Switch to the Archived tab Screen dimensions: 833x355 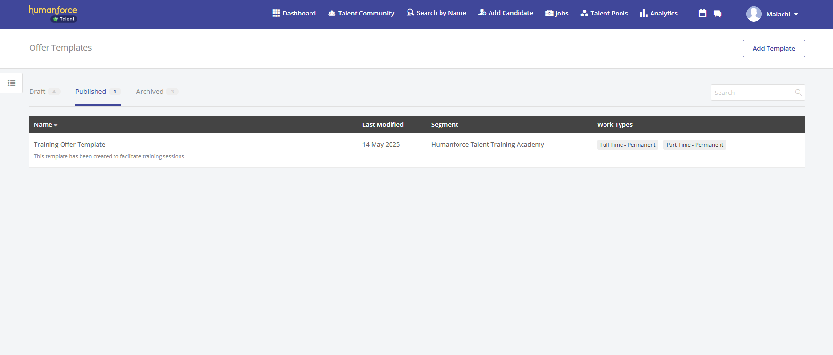pos(149,92)
